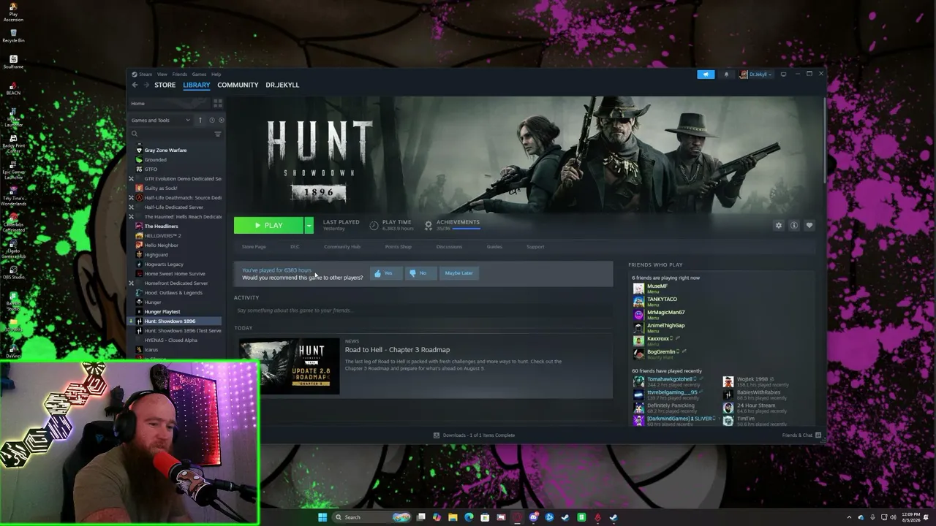
Task: Open the downloads icon in Steam footer
Action: point(437,435)
